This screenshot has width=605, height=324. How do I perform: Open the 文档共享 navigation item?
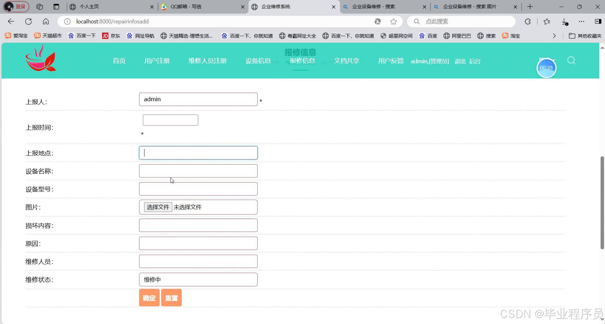pos(346,61)
